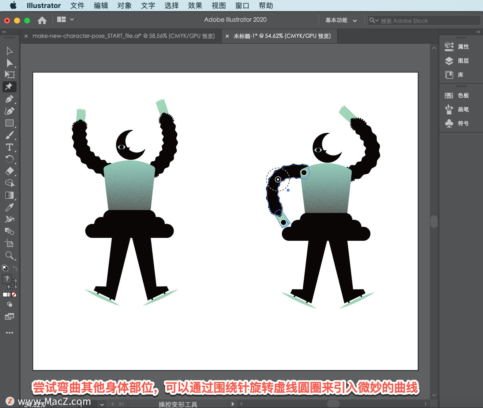The width and height of the screenshot is (483, 408).
Task: Click the Adobe Stock search field
Action: [x=424, y=21]
